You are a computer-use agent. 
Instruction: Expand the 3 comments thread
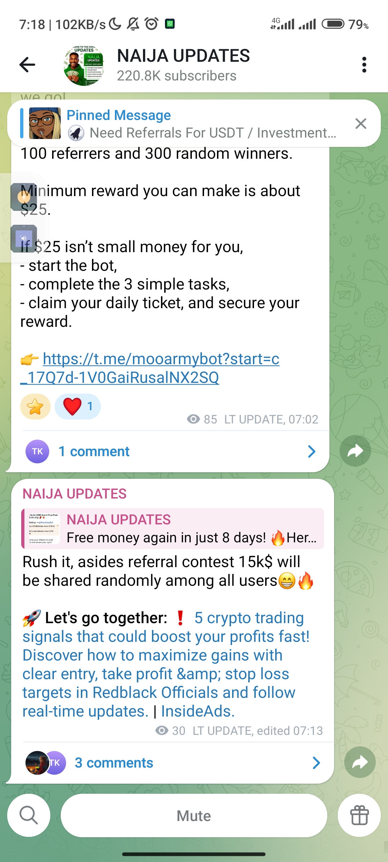(172, 763)
